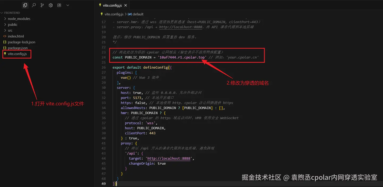Open the Source Control view icon
The image size is (383, 187).
pos(42,5)
